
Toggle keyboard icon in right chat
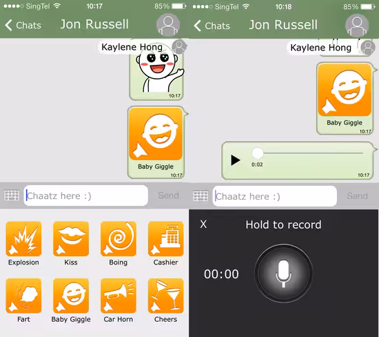point(201,195)
